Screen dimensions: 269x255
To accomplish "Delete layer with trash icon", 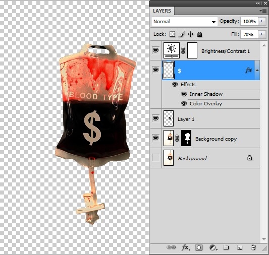I will 253,247.
